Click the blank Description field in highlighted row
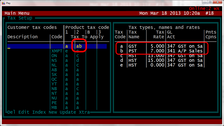 (28, 46)
